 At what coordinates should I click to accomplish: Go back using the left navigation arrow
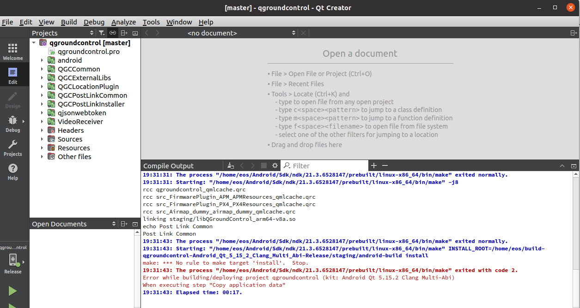click(147, 33)
